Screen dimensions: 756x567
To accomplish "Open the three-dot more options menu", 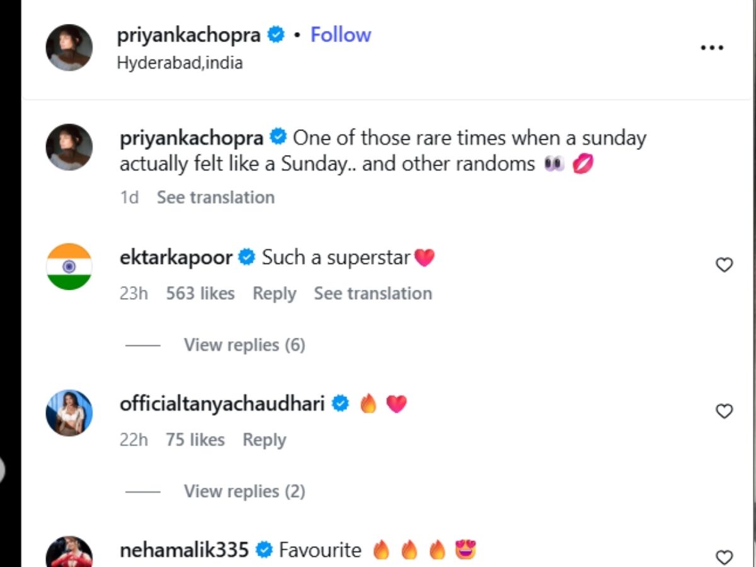I will tap(712, 48).
